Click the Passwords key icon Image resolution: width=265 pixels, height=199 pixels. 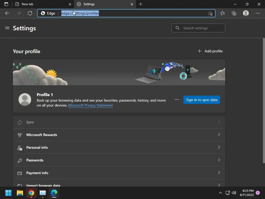pos(20,160)
